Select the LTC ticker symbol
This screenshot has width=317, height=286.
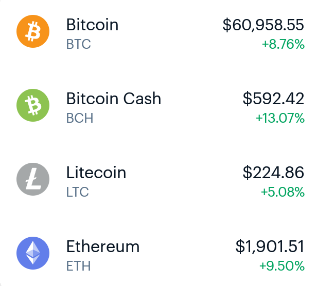78,192
